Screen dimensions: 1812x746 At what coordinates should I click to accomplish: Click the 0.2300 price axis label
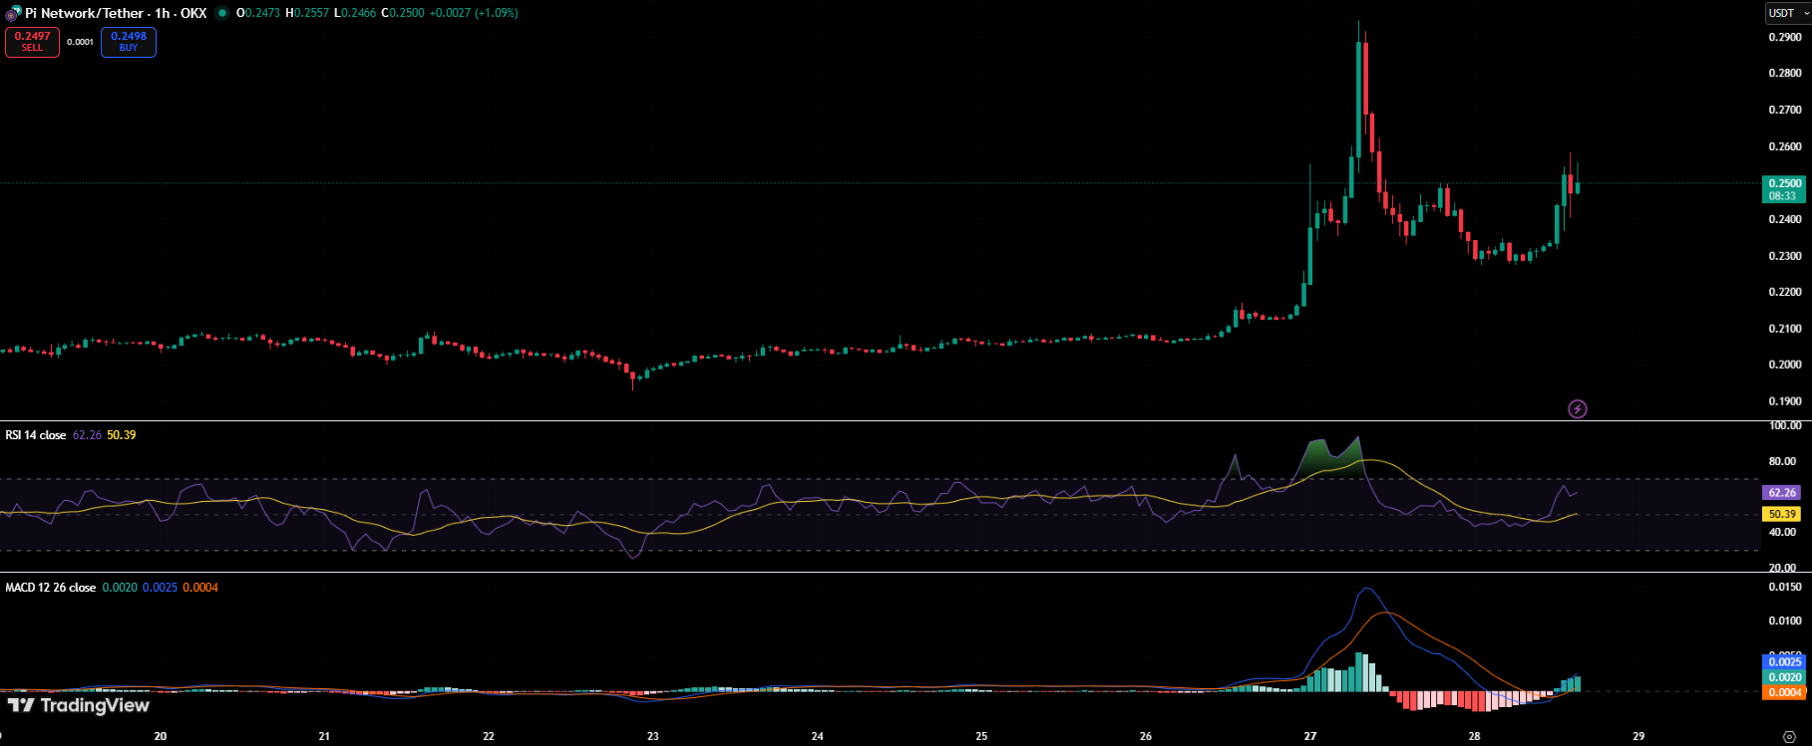[x=1785, y=256]
